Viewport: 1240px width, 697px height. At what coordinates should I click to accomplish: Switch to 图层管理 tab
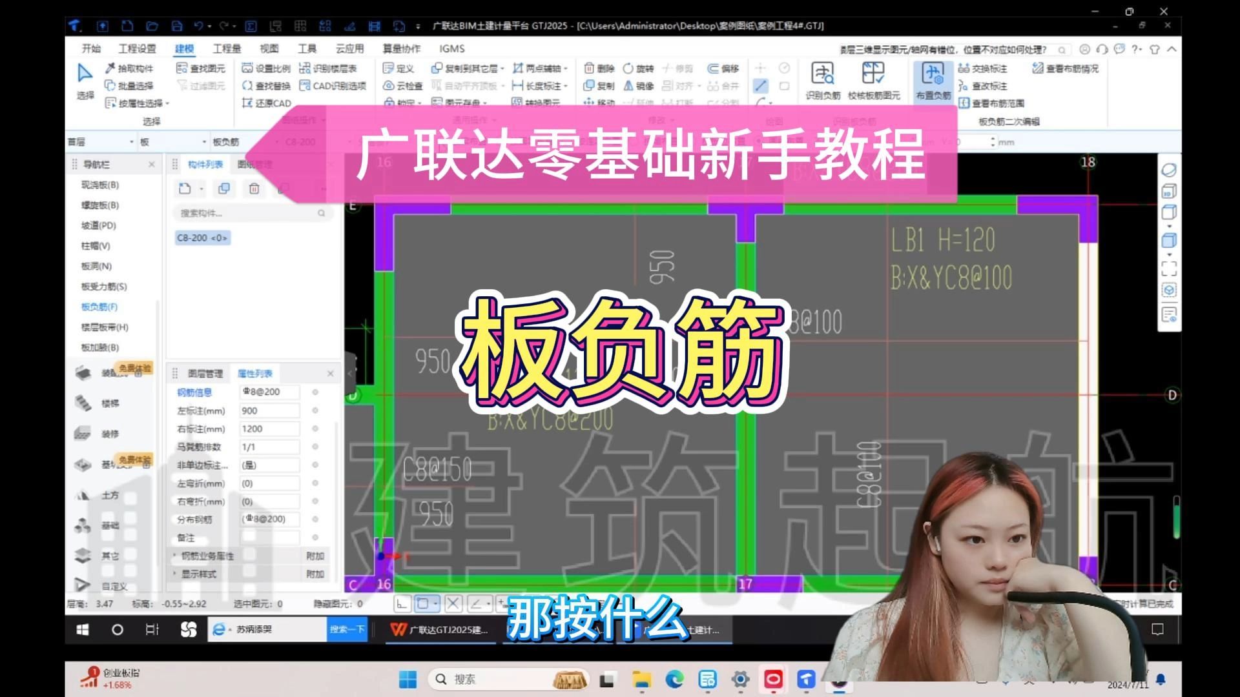tap(205, 373)
